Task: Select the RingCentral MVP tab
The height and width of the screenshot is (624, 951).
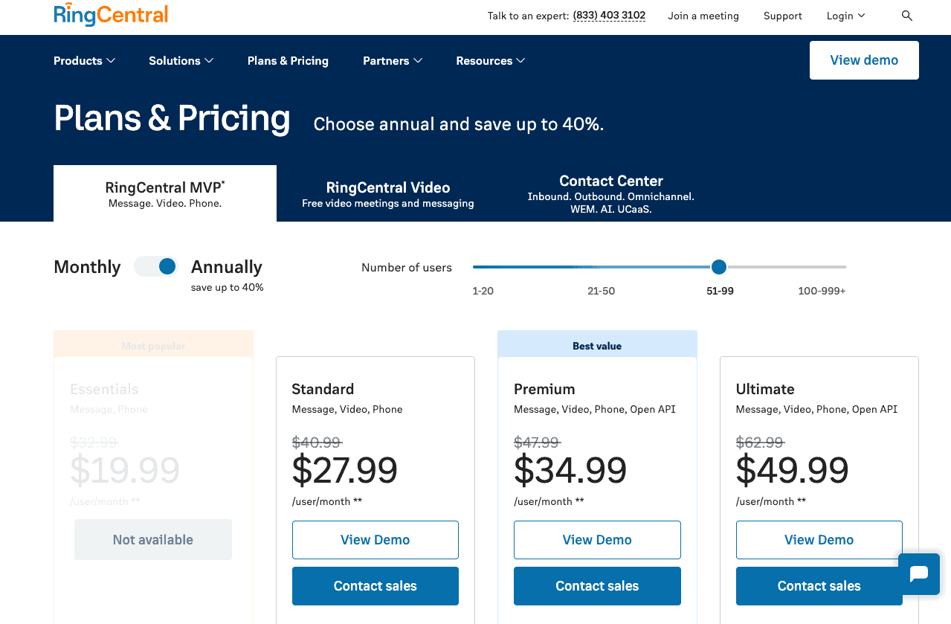Action: tap(165, 193)
